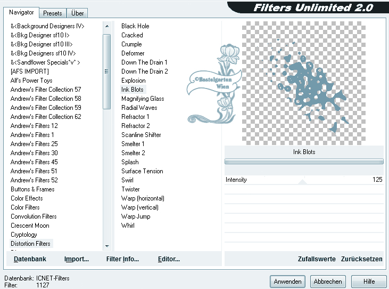Select the Smelter 1 filter

tap(133, 144)
